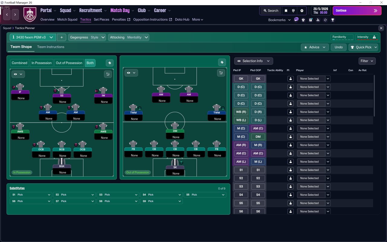Switch pitch view to In Possession

(x=41, y=63)
